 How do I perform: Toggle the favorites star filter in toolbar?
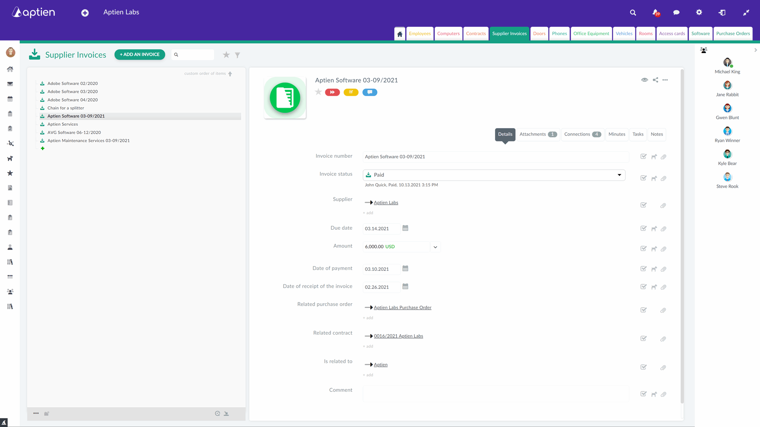226,55
